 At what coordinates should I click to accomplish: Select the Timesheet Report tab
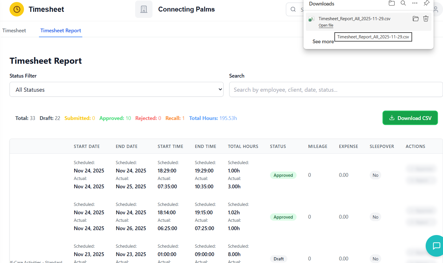point(61,31)
